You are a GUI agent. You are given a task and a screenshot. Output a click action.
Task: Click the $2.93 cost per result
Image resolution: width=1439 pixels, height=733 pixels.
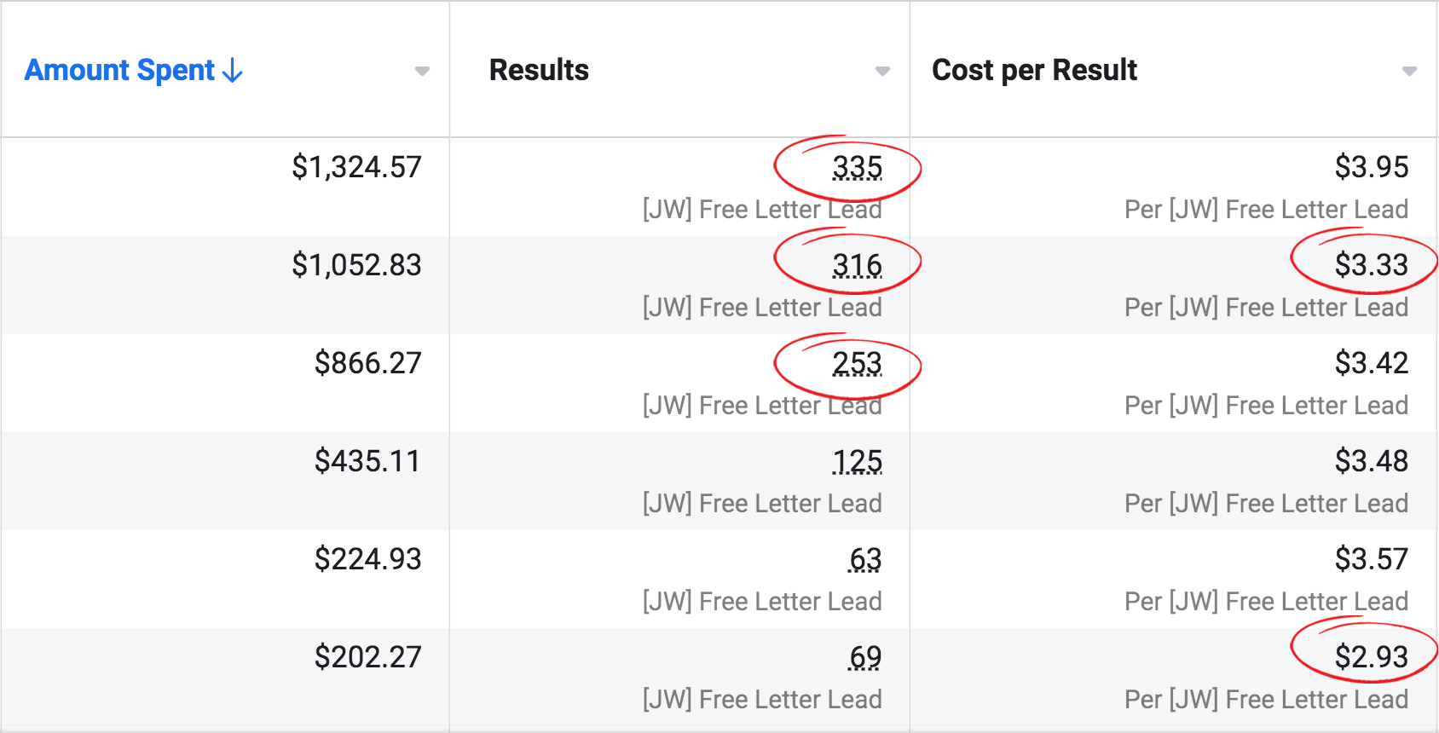click(x=1371, y=657)
